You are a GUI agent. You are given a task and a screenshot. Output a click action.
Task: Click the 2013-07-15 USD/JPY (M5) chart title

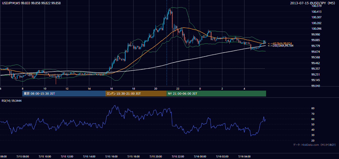tap(313, 3)
